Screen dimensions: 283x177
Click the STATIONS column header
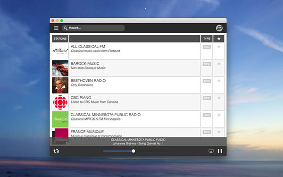click(x=60, y=39)
